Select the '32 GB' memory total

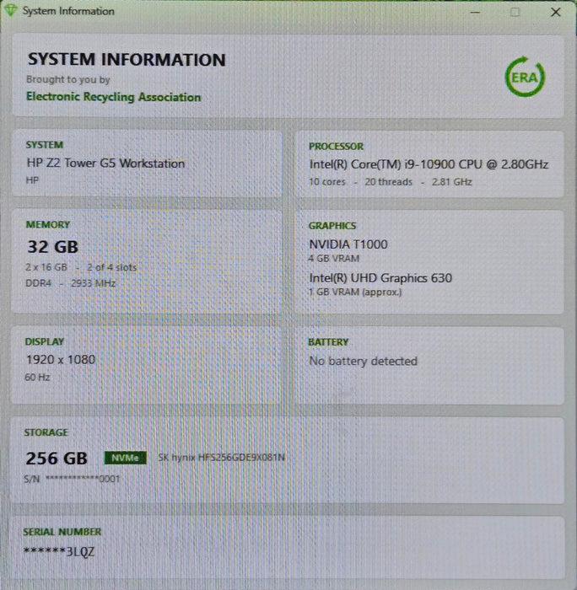click(x=53, y=247)
